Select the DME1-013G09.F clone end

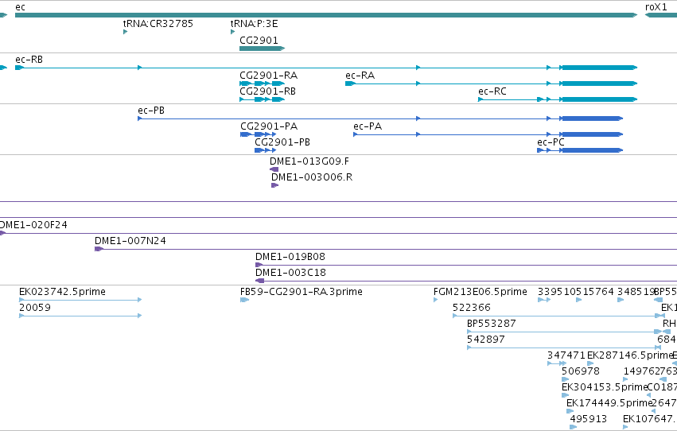pos(274,169)
